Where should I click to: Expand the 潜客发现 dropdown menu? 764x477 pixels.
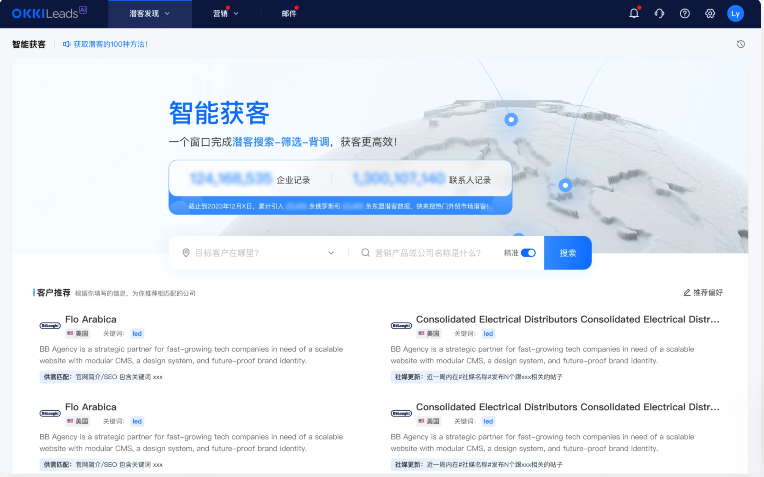150,13
